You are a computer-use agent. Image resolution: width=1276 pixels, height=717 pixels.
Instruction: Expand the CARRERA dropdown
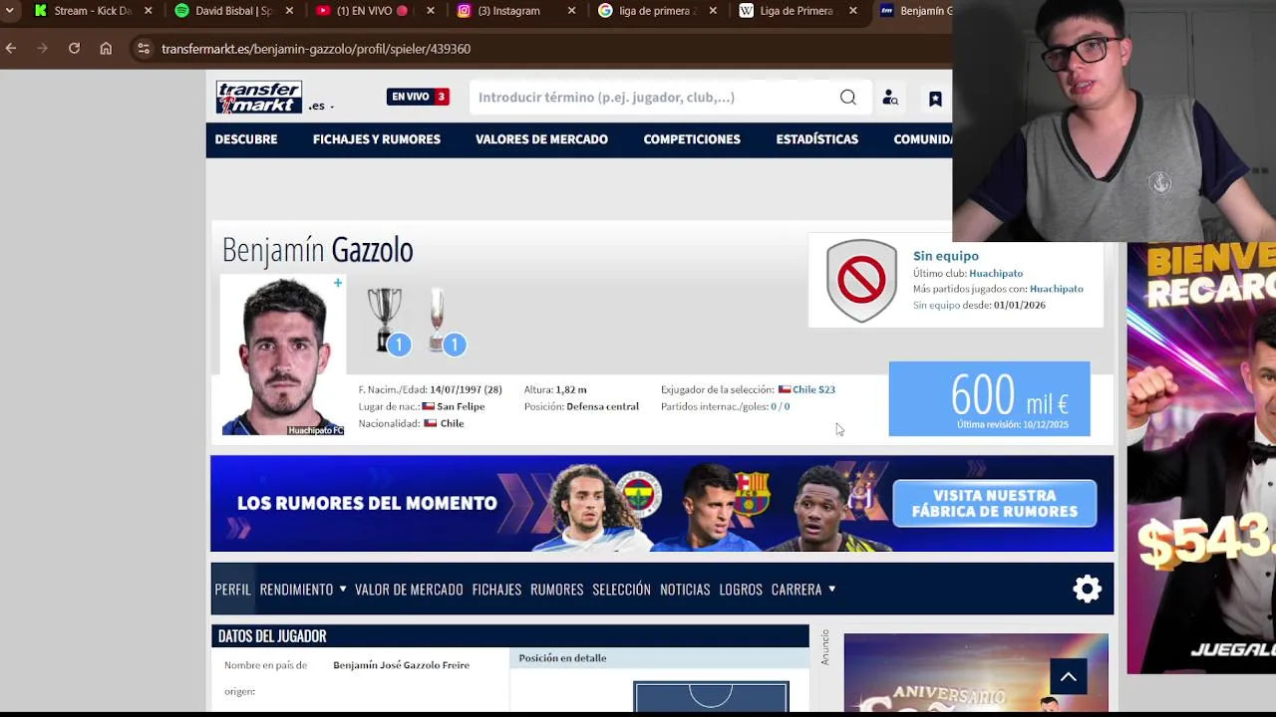click(x=803, y=590)
